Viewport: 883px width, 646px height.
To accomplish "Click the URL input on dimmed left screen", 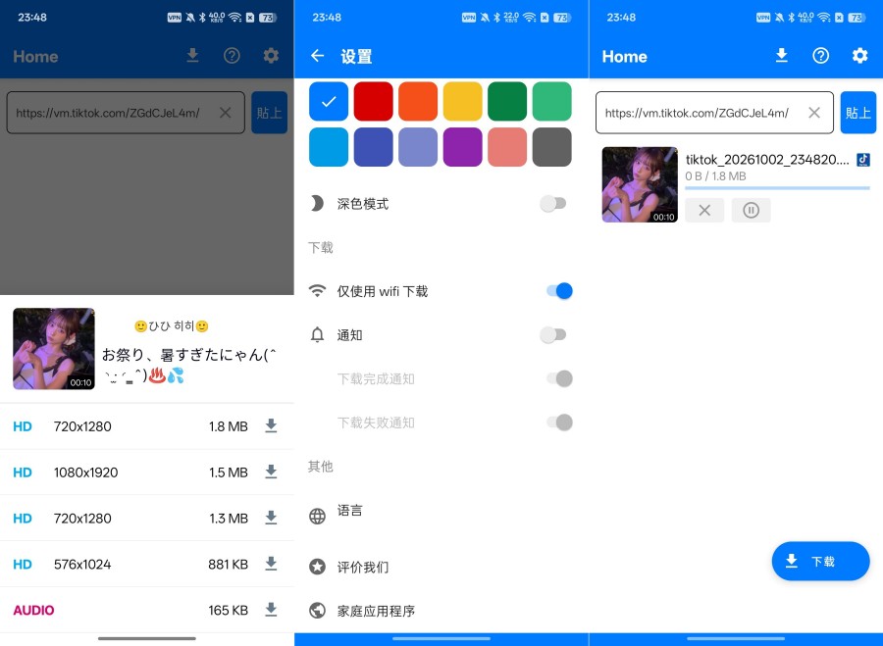I will [126, 113].
